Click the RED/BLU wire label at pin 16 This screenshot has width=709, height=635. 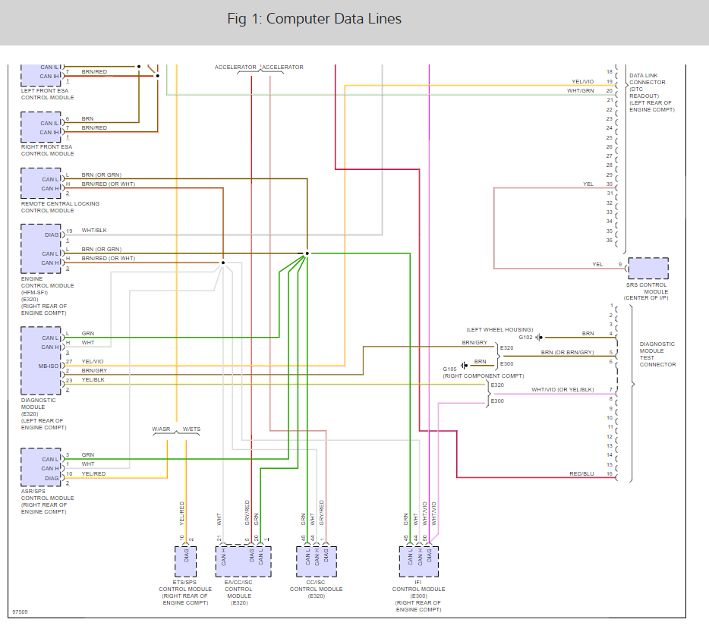pos(581,473)
